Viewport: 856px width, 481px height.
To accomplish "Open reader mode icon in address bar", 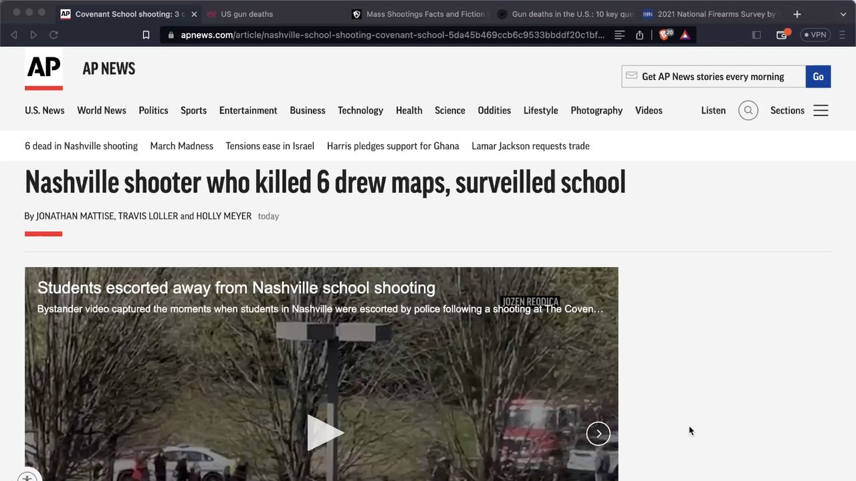I will [619, 35].
